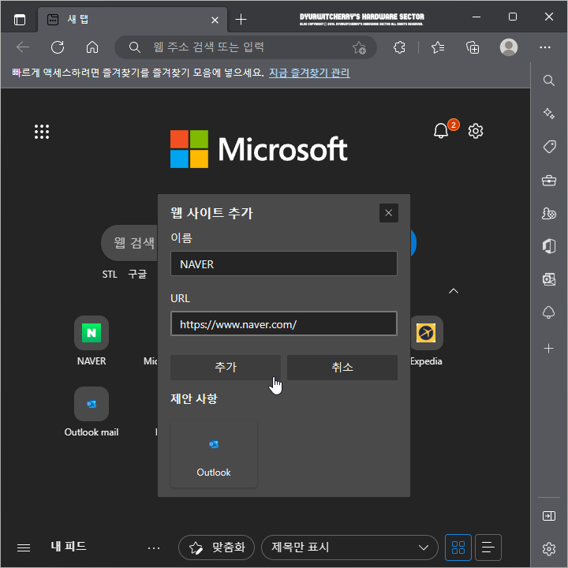This screenshot has width=568, height=568.
Task: Collapse quick links with up chevron
Action: (454, 291)
